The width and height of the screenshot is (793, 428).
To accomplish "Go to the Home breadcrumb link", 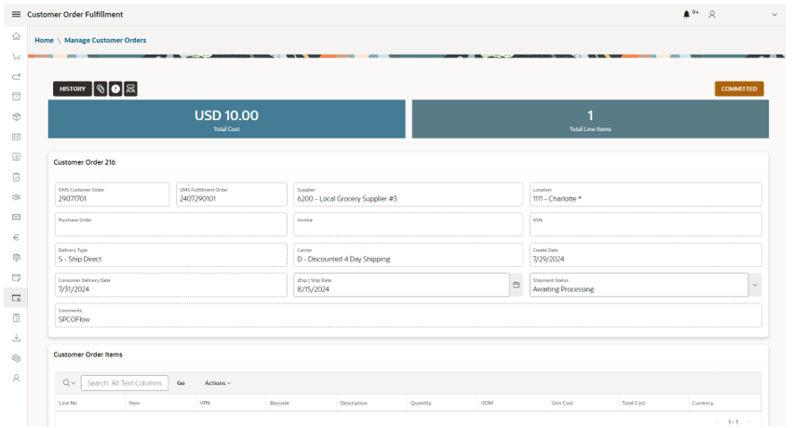I will [44, 40].
